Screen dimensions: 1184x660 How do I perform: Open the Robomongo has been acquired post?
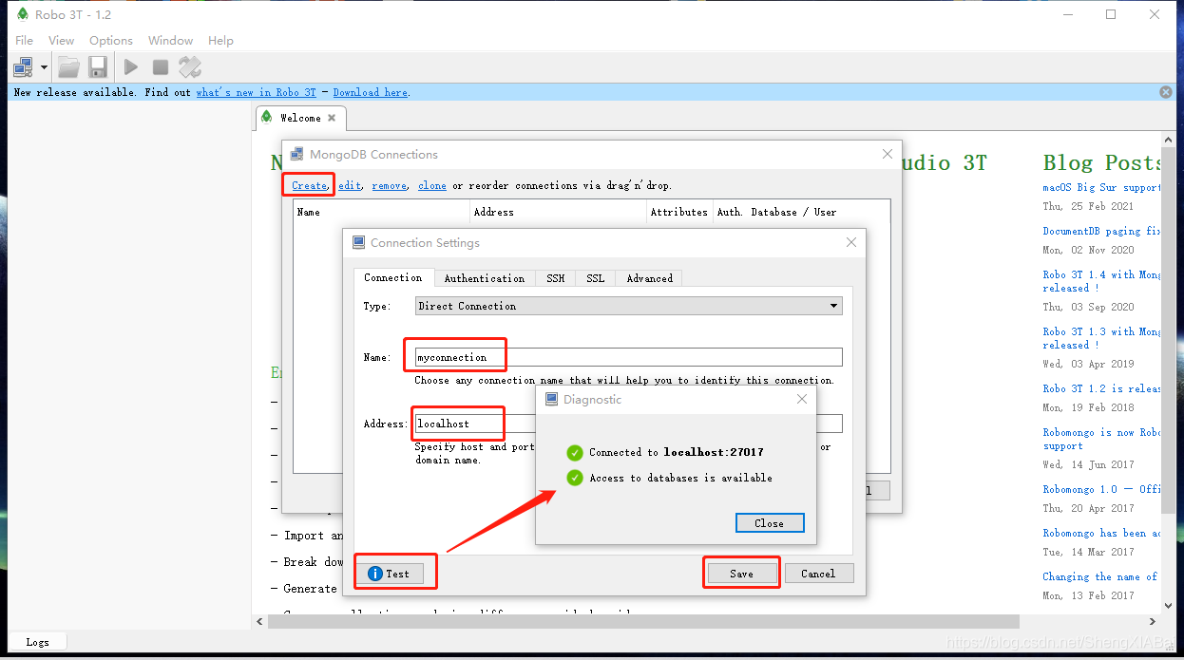click(1102, 533)
